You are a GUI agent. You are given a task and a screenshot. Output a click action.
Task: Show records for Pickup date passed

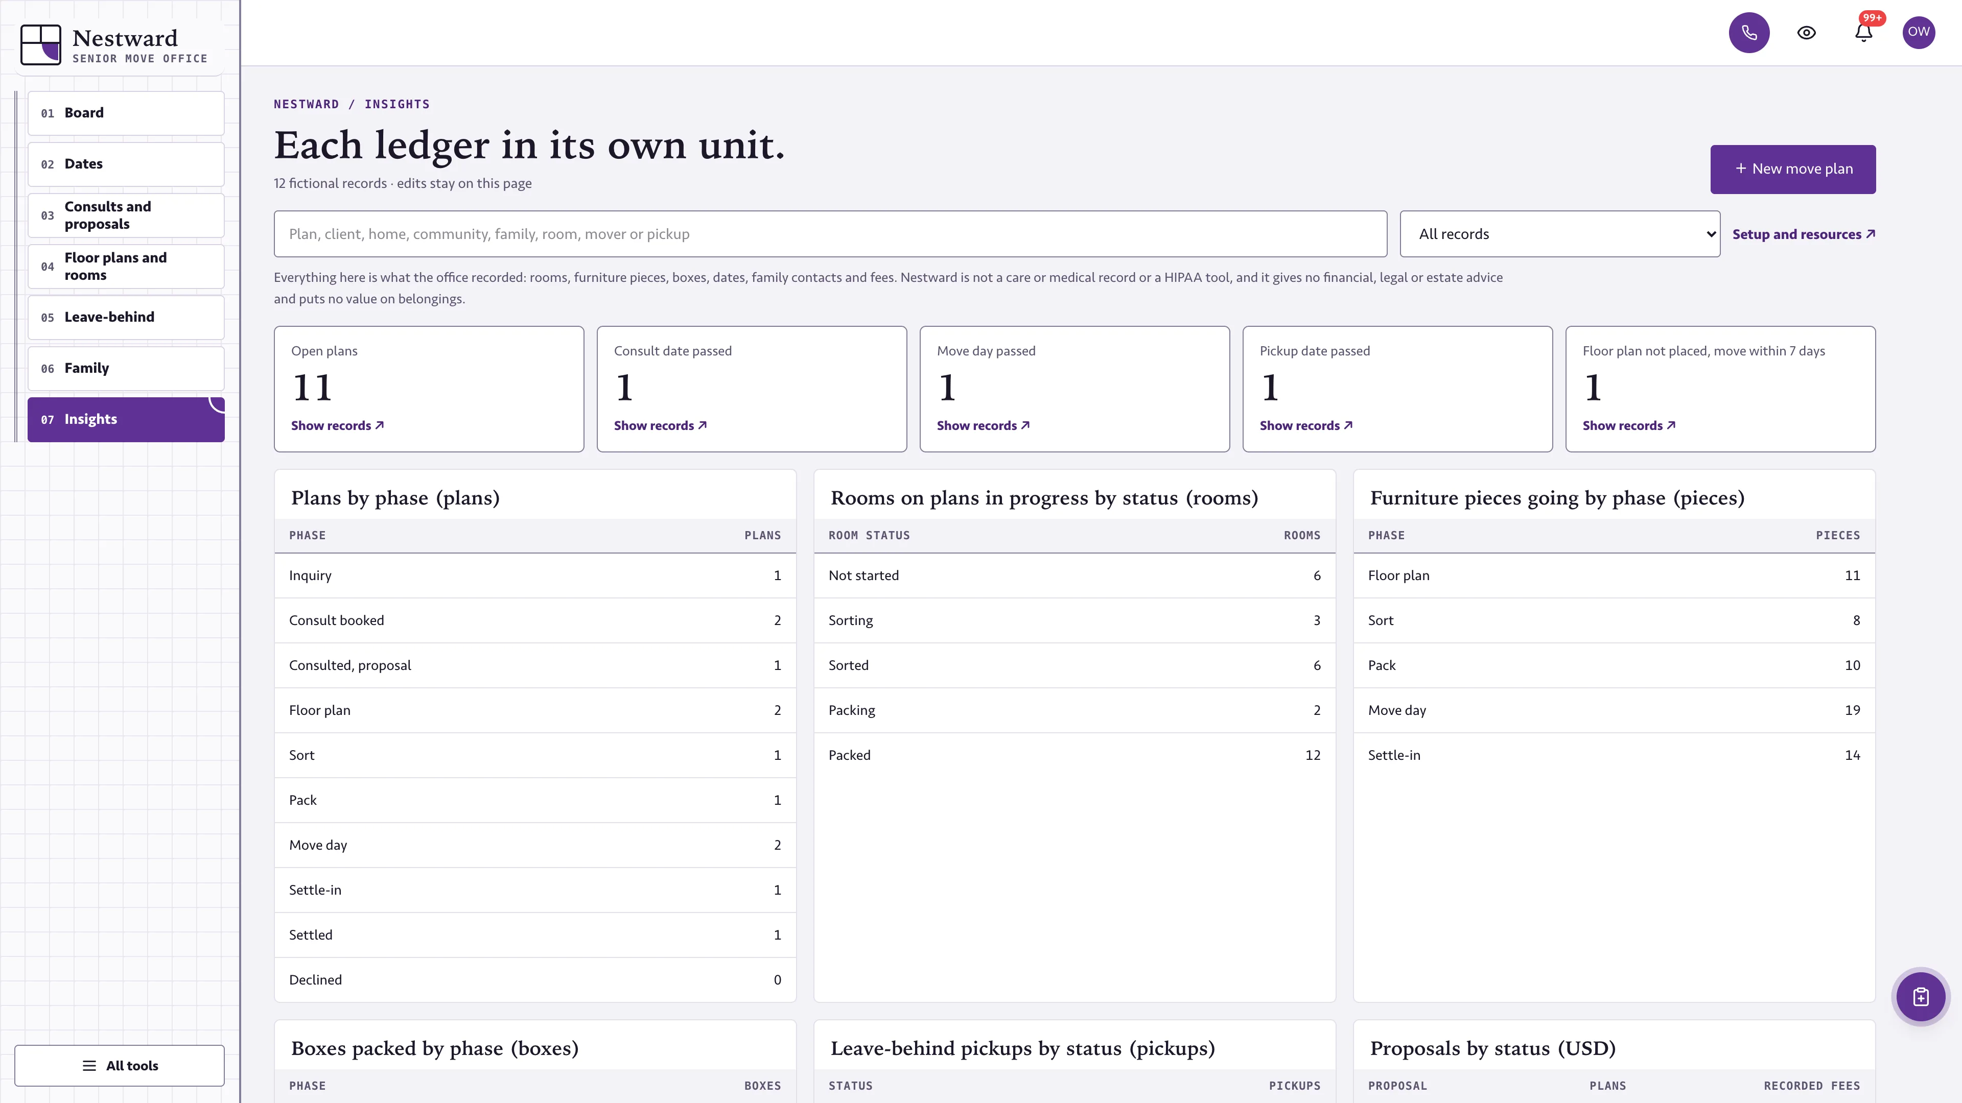click(1306, 425)
